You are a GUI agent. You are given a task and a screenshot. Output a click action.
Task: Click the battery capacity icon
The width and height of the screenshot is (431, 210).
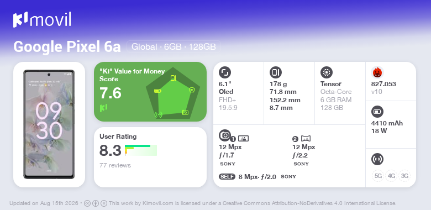tap(377, 112)
